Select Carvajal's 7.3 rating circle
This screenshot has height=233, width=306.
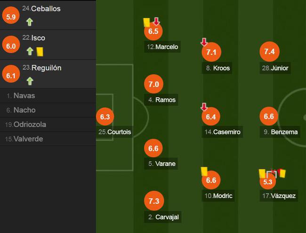154,201
